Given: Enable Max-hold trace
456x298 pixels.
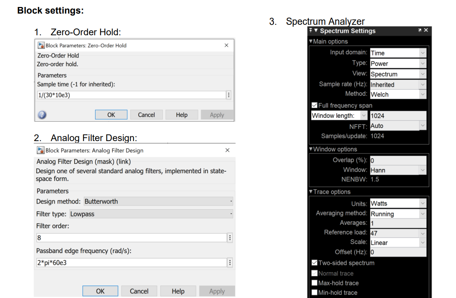Looking at the screenshot, I should pos(314,283).
